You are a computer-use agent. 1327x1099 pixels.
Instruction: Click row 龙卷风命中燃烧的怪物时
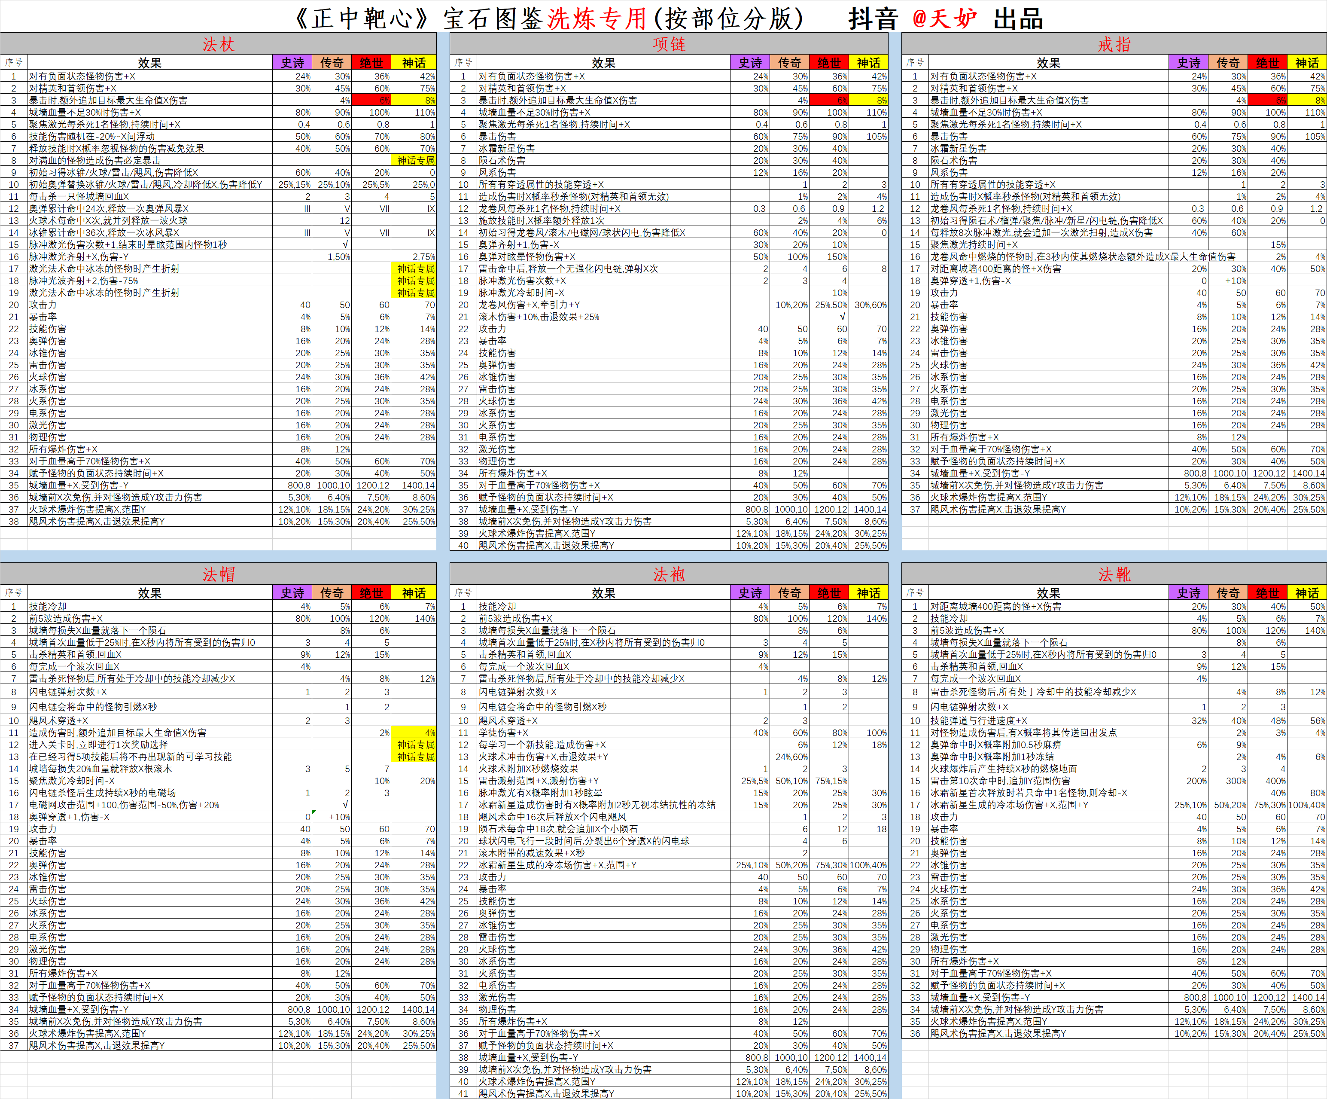point(1114,256)
